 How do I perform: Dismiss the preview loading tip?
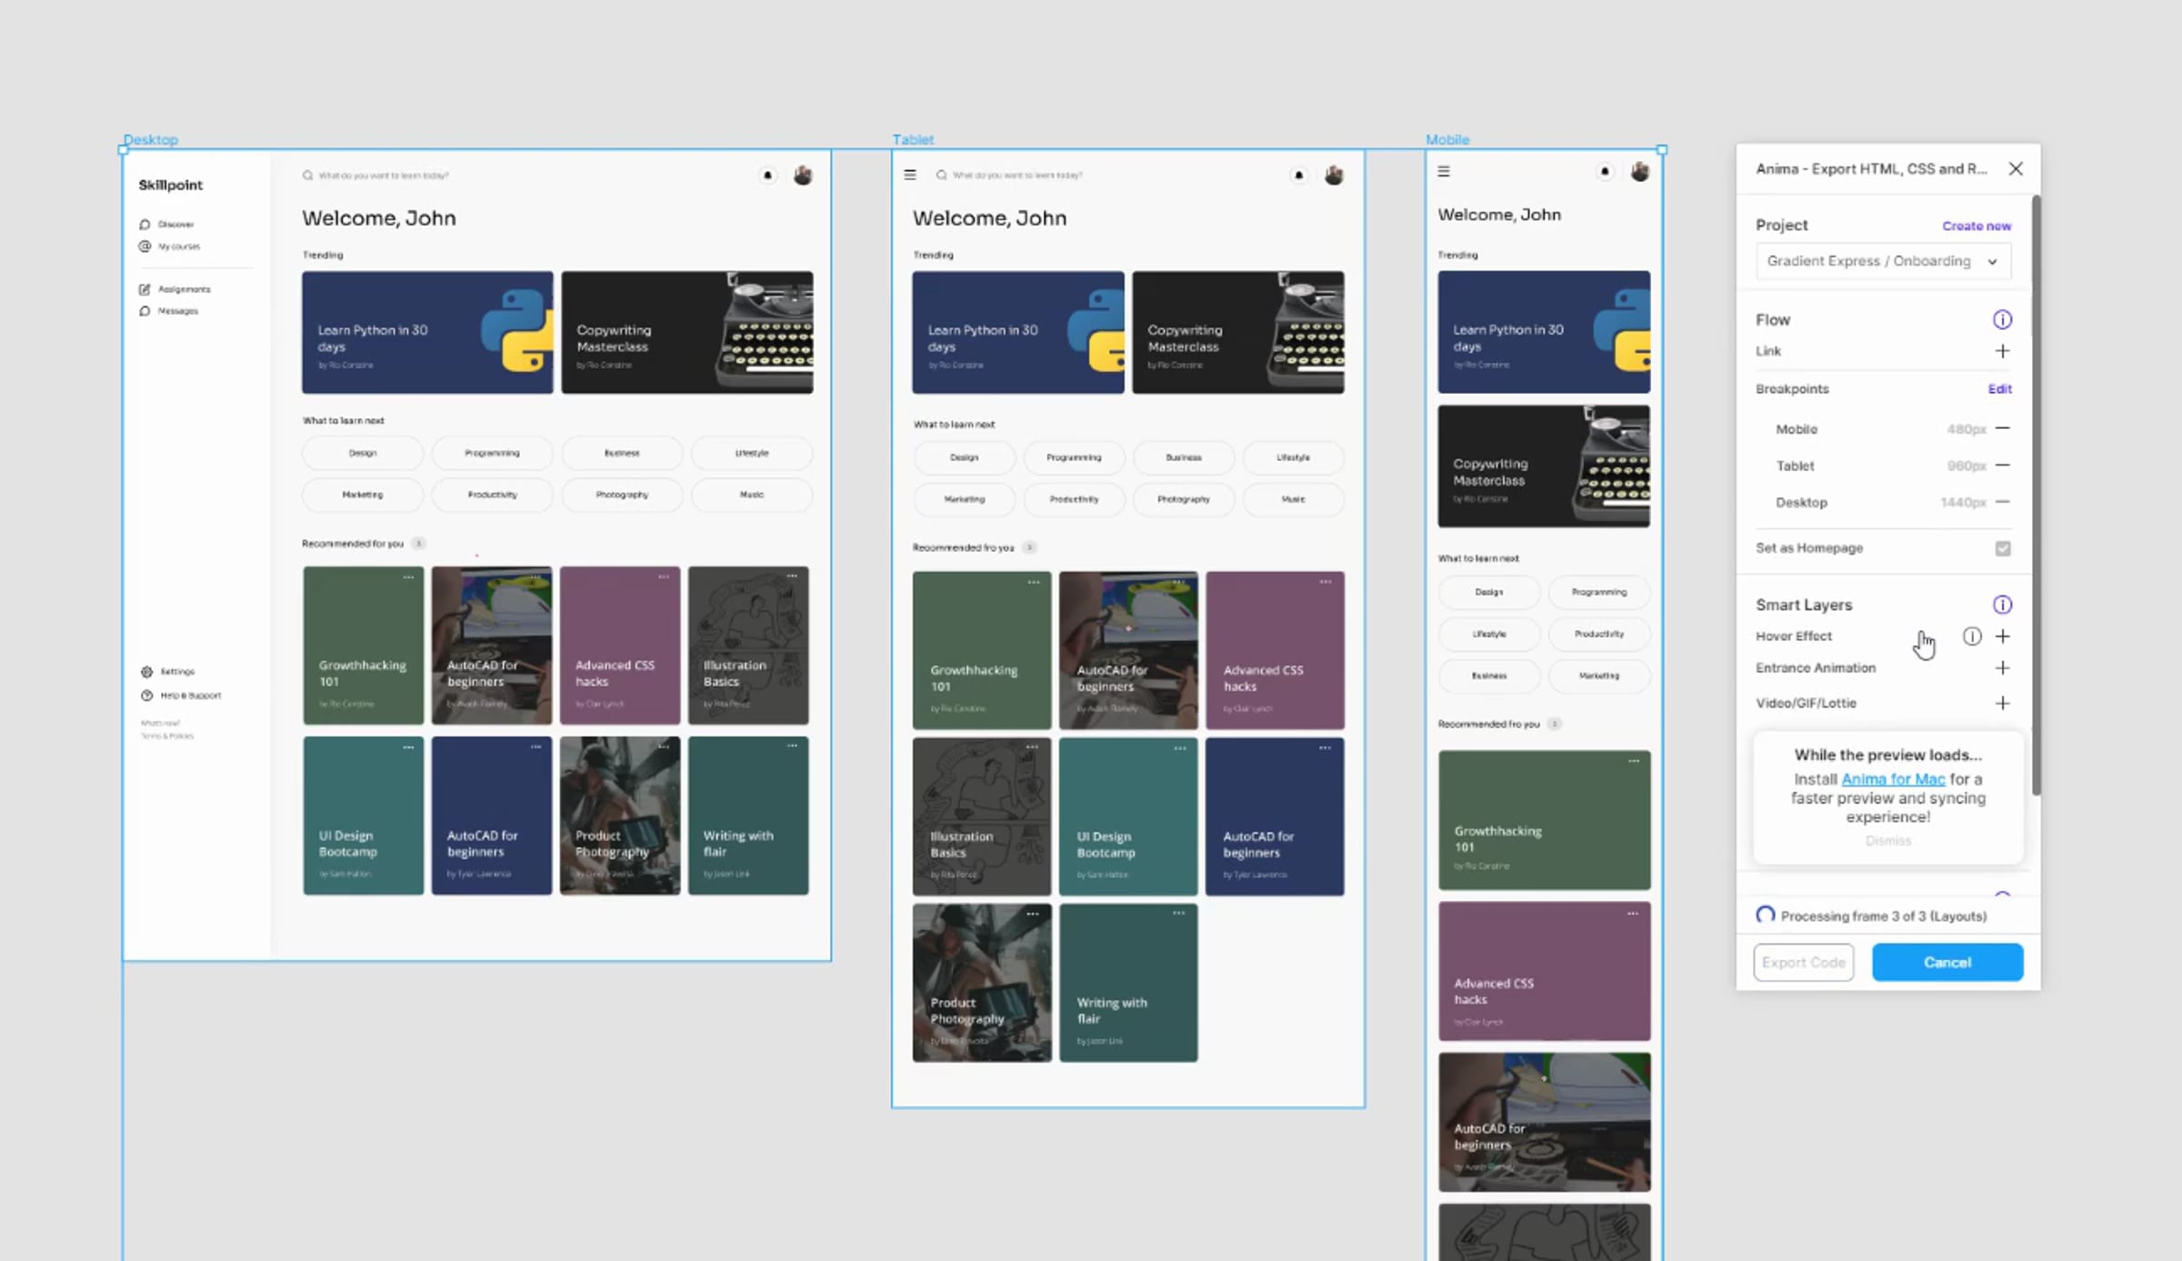pyautogui.click(x=1887, y=841)
